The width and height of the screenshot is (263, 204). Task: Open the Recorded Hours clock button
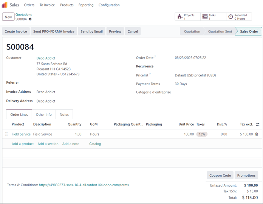click(239, 17)
